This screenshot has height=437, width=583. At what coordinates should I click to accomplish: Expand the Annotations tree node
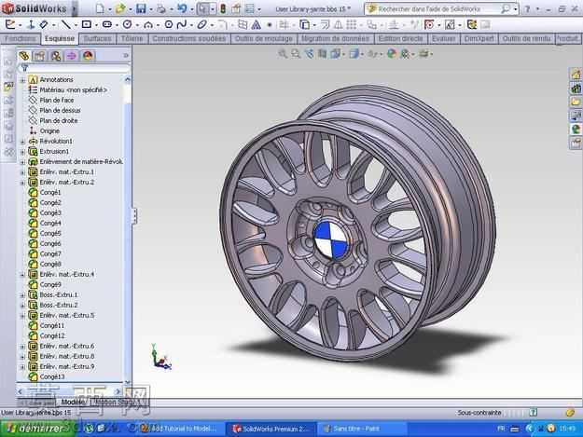coord(22,80)
